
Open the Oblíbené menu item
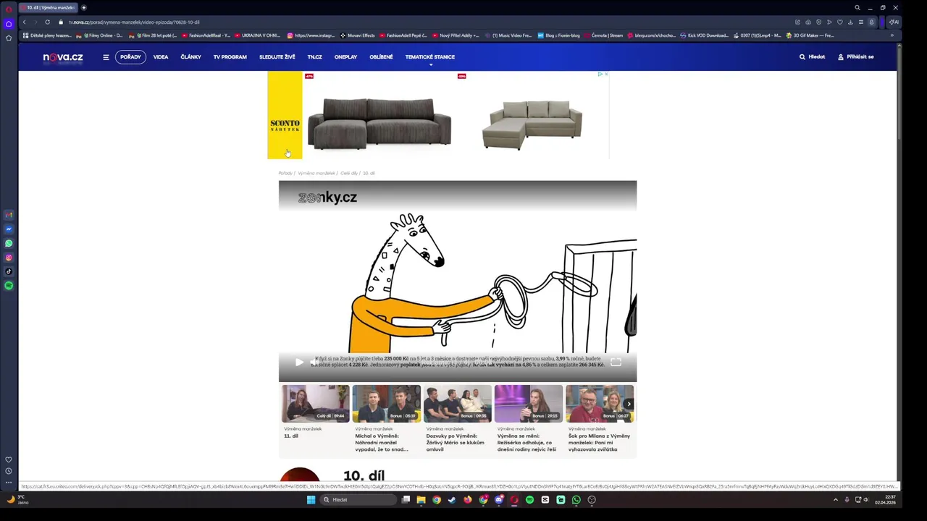tap(381, 57)
